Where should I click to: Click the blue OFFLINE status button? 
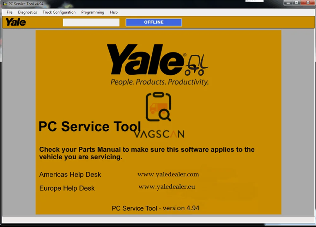154,22
